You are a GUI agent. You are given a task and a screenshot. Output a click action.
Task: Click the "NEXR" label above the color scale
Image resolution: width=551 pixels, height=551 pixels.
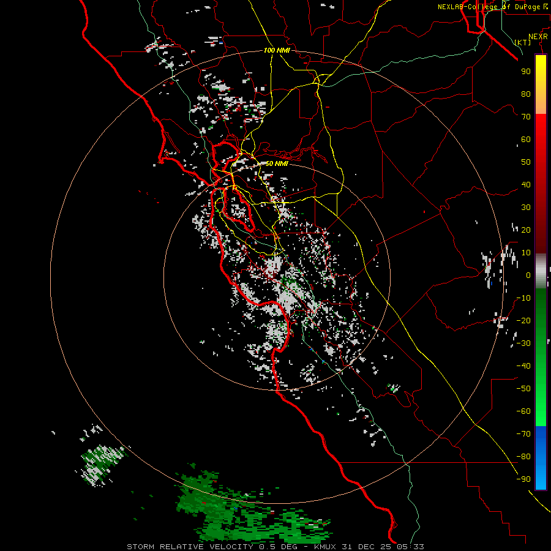click(538, 36)
